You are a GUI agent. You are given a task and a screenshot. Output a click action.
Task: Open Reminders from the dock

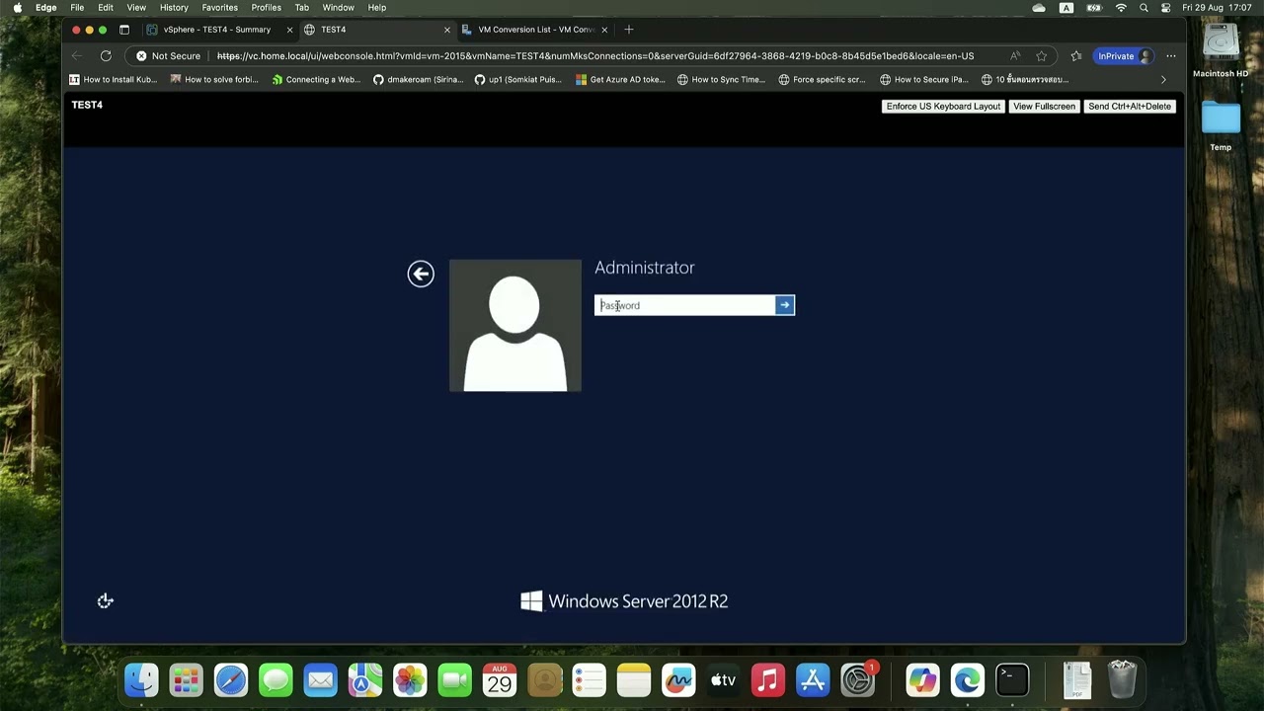[x=590, y=680]
